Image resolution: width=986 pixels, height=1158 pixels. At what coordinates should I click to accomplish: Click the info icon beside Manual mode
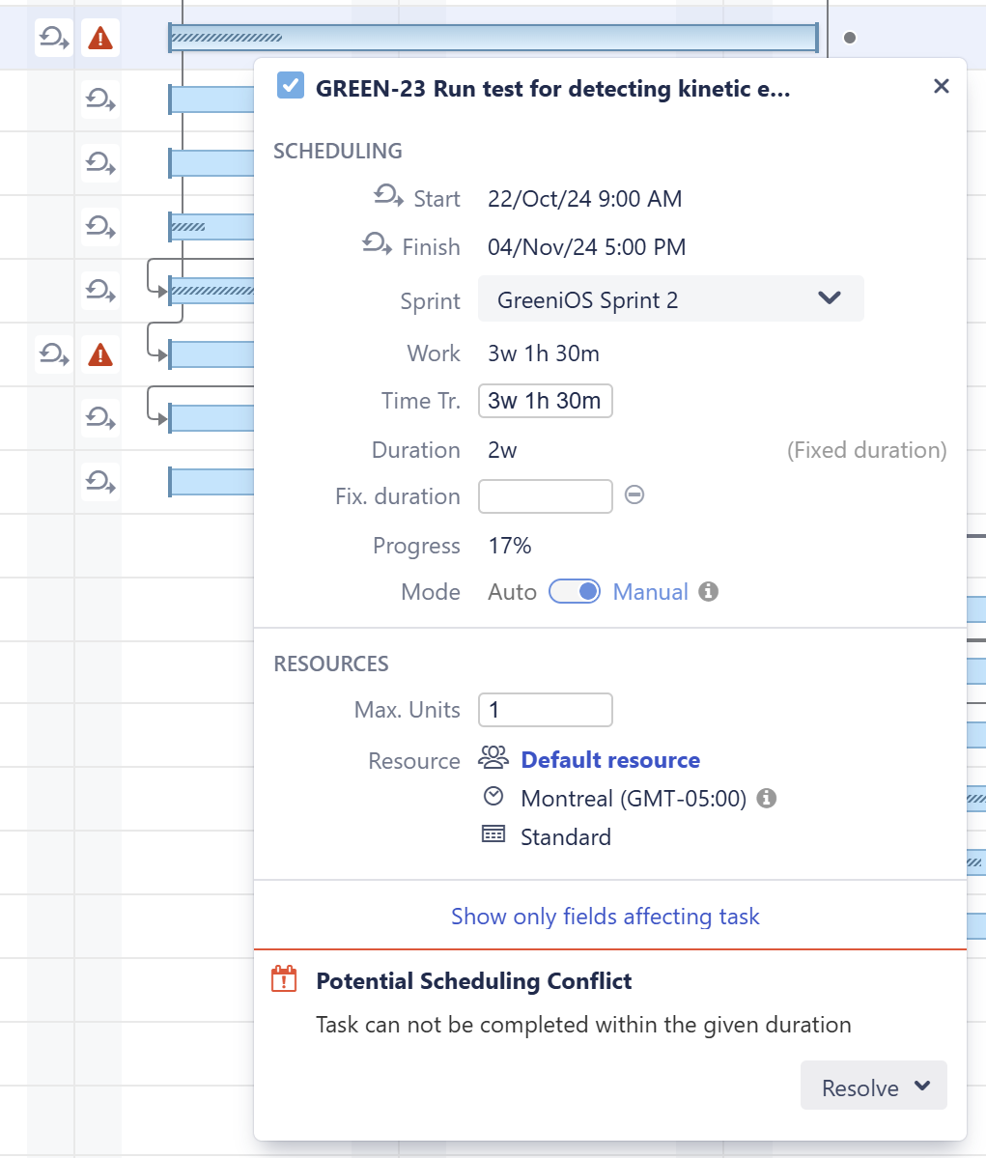point(709,591)
